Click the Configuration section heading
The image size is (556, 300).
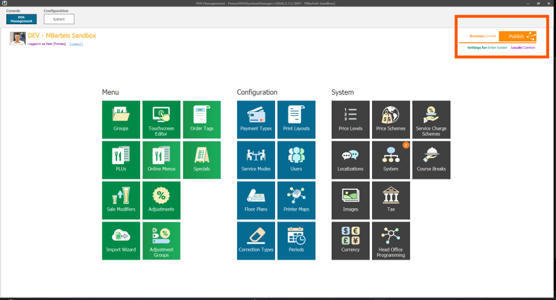257,92
